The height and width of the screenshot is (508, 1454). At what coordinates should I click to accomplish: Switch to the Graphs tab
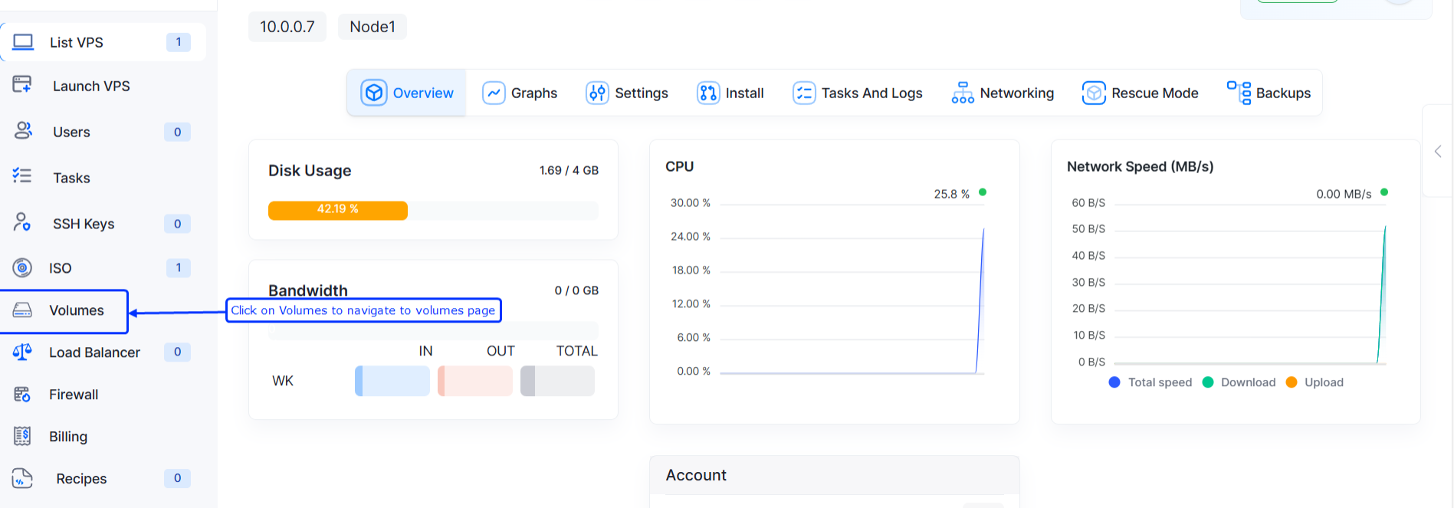tap(520, 93)
